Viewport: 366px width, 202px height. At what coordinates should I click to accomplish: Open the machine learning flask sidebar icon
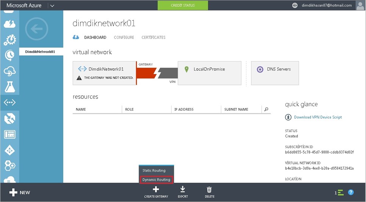click(9, 87)
